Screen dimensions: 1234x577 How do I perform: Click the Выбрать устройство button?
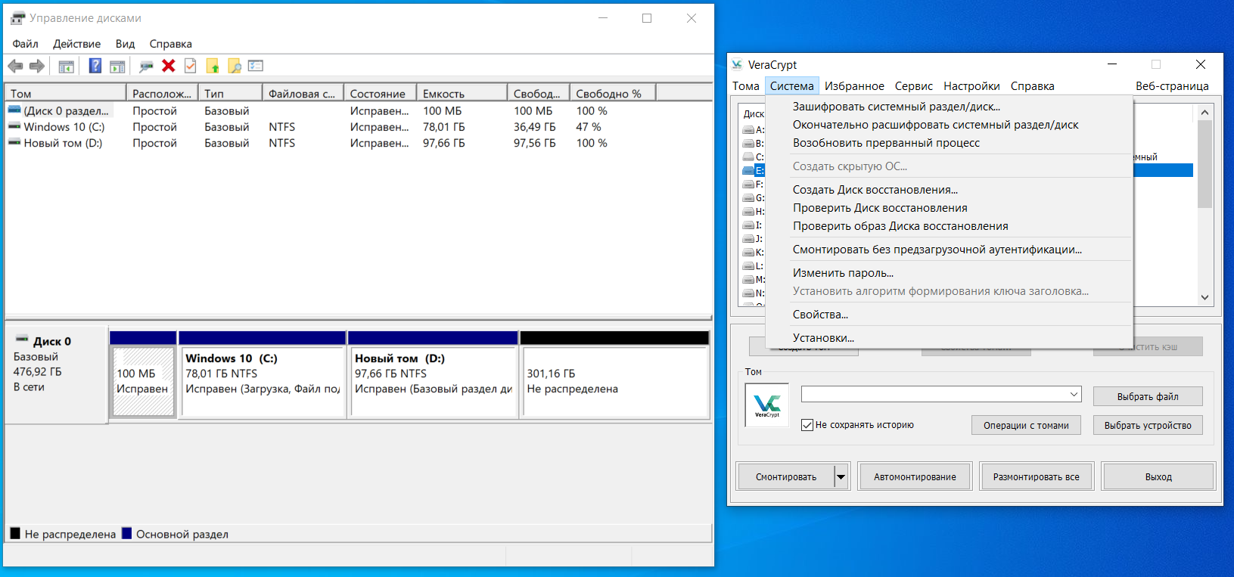coord(1148,426)
